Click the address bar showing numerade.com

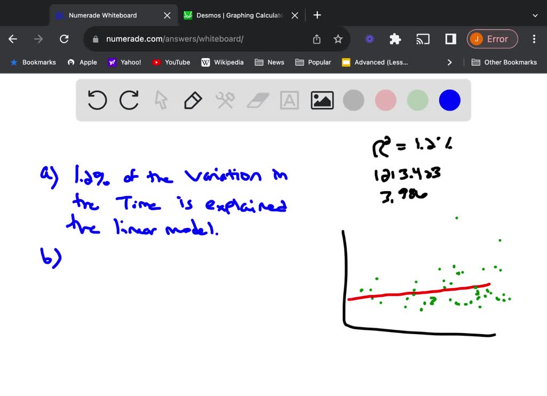(216, 39)
